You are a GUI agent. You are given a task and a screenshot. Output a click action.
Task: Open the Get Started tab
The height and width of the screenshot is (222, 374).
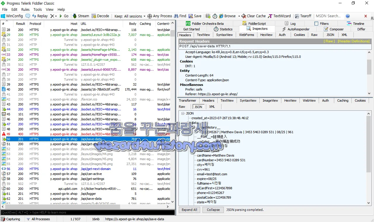[x=191, y=29]
